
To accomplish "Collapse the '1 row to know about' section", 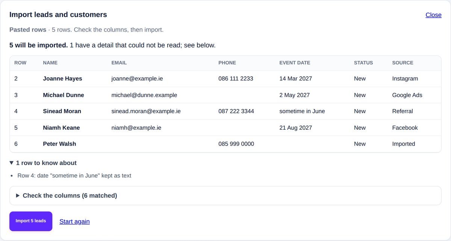I will tap(43, 163).
